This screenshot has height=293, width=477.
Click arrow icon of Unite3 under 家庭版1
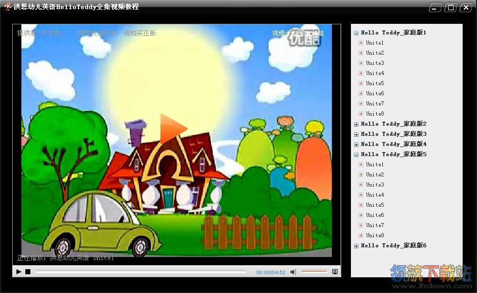coord(361,63)
